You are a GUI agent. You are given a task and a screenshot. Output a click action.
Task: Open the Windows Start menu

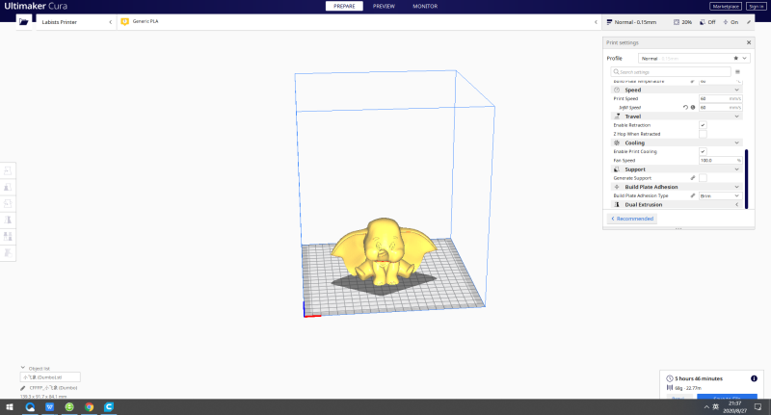10,406
